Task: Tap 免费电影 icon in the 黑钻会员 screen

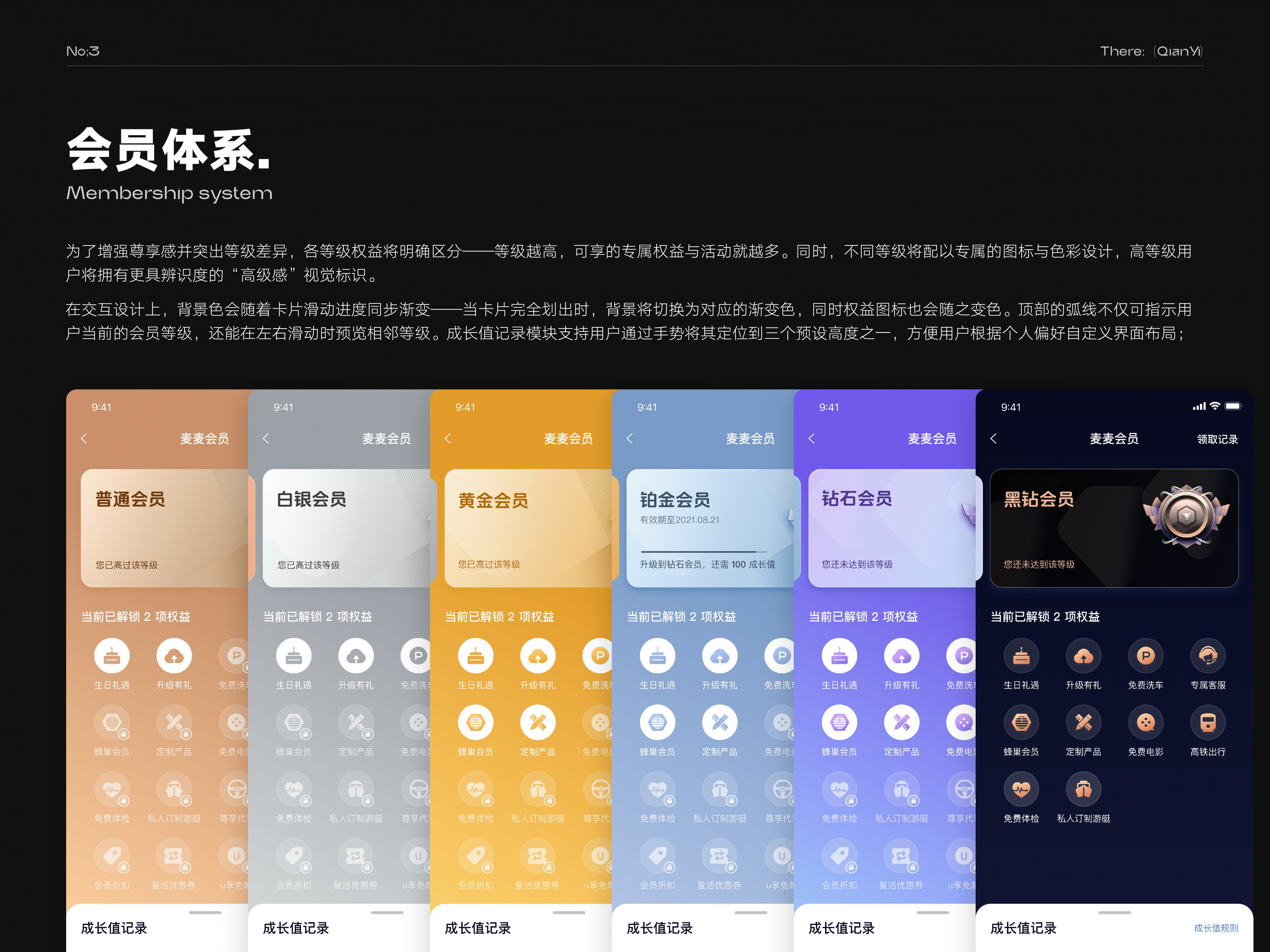Action: (1145, 723)
